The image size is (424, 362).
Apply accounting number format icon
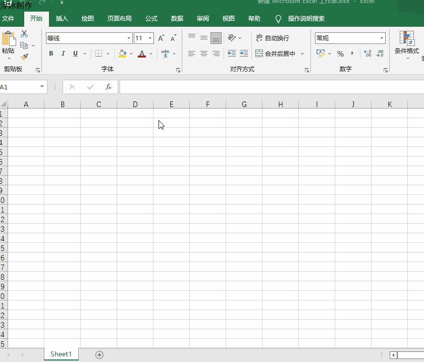(x=321, y=54)
